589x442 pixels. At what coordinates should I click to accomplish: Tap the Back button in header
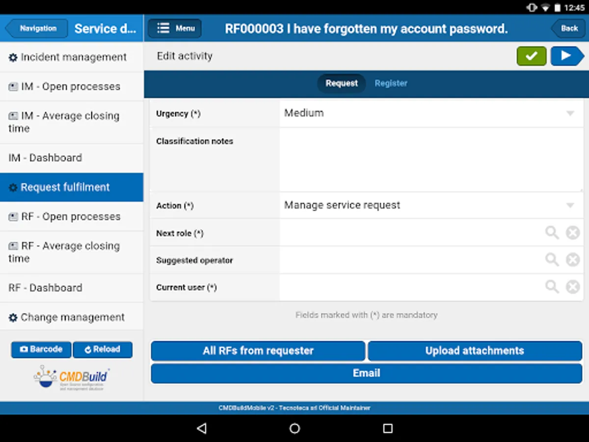[568, 28]
